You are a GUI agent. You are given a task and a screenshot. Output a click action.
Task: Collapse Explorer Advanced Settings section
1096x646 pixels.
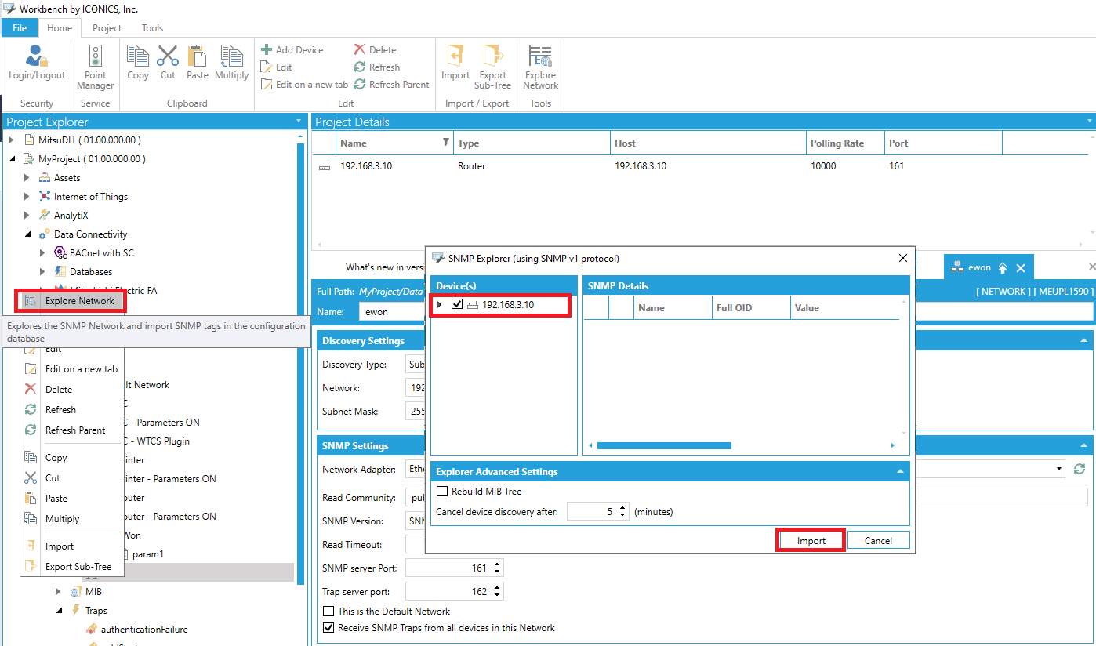[x=901, y=472]
